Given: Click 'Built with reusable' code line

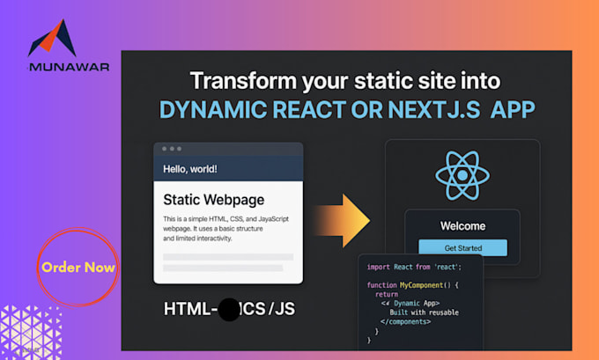Looking at the screenshot, I should tap(424, 312).
